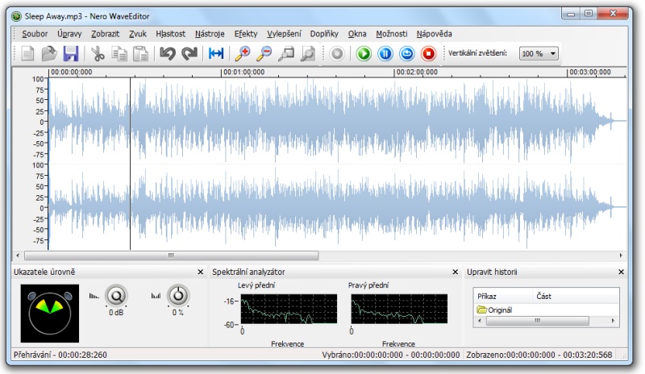
Task: Click the 0 % knob in level meters
Action: coord(178,296)
